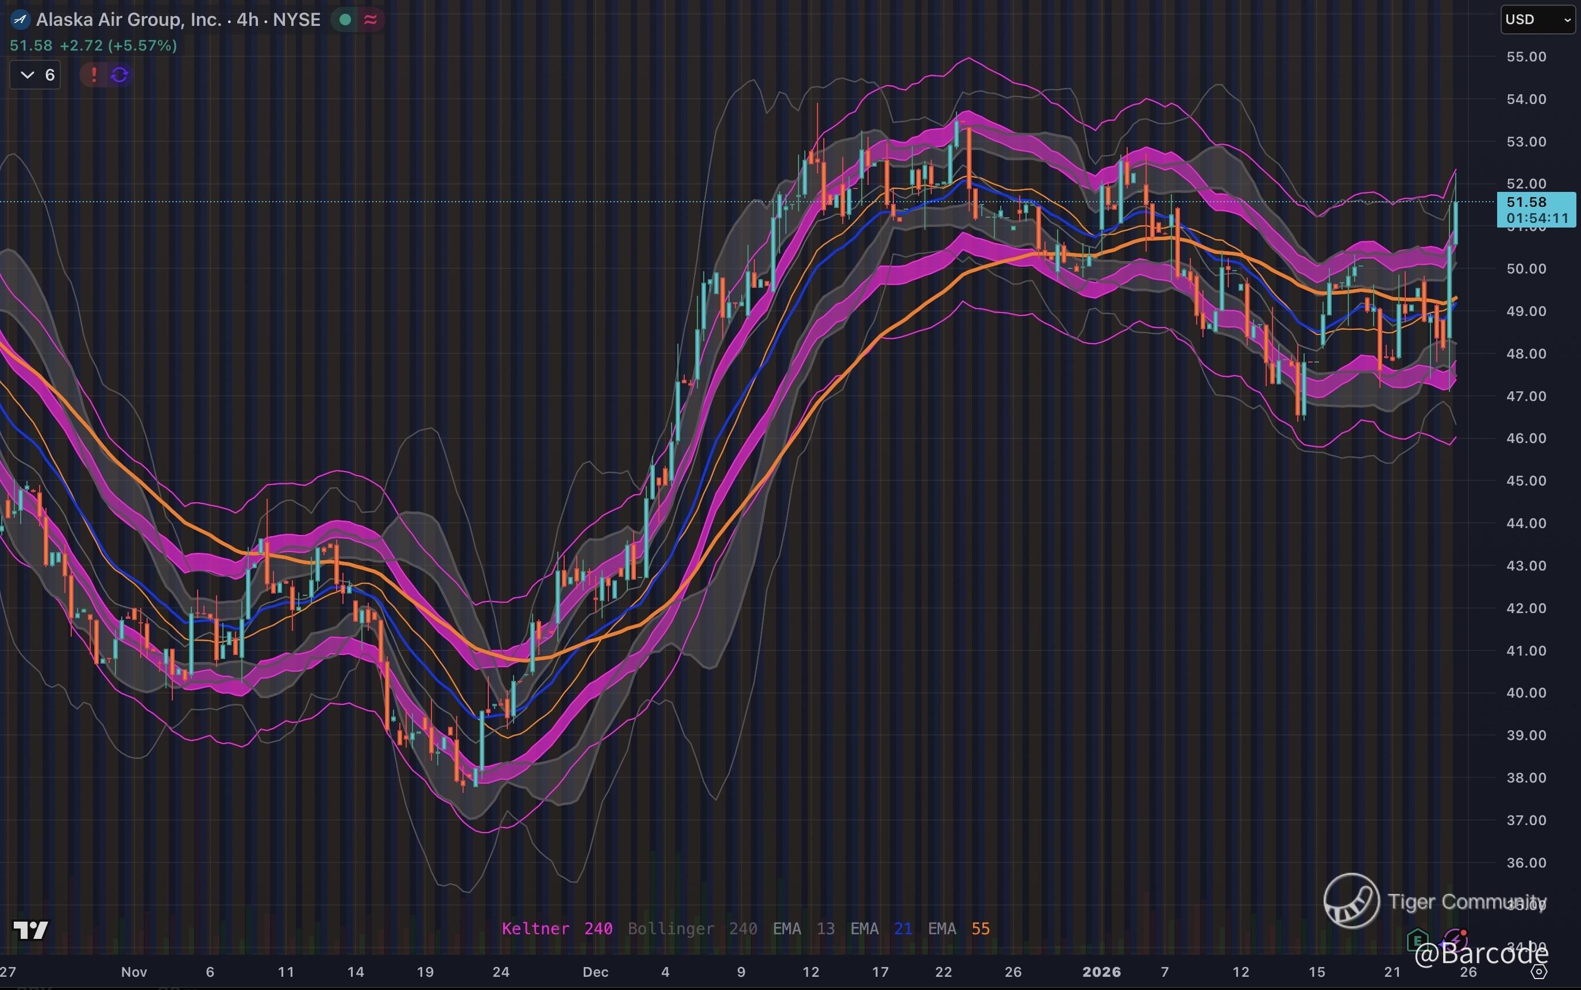Click the green market open status dot
The image size is (1581, 990).
(x=345, y=20)
